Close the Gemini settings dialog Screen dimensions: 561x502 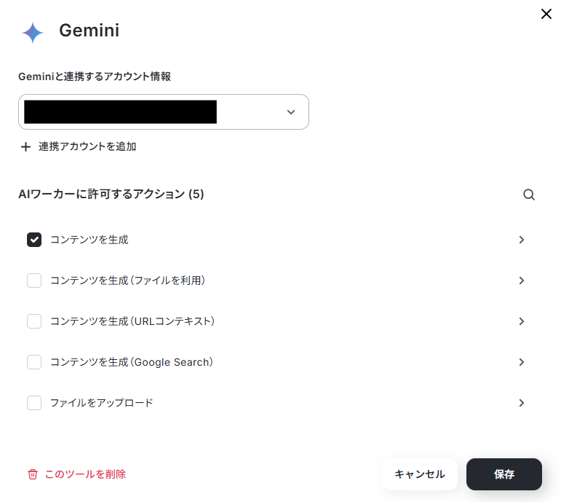click(546, 14)
